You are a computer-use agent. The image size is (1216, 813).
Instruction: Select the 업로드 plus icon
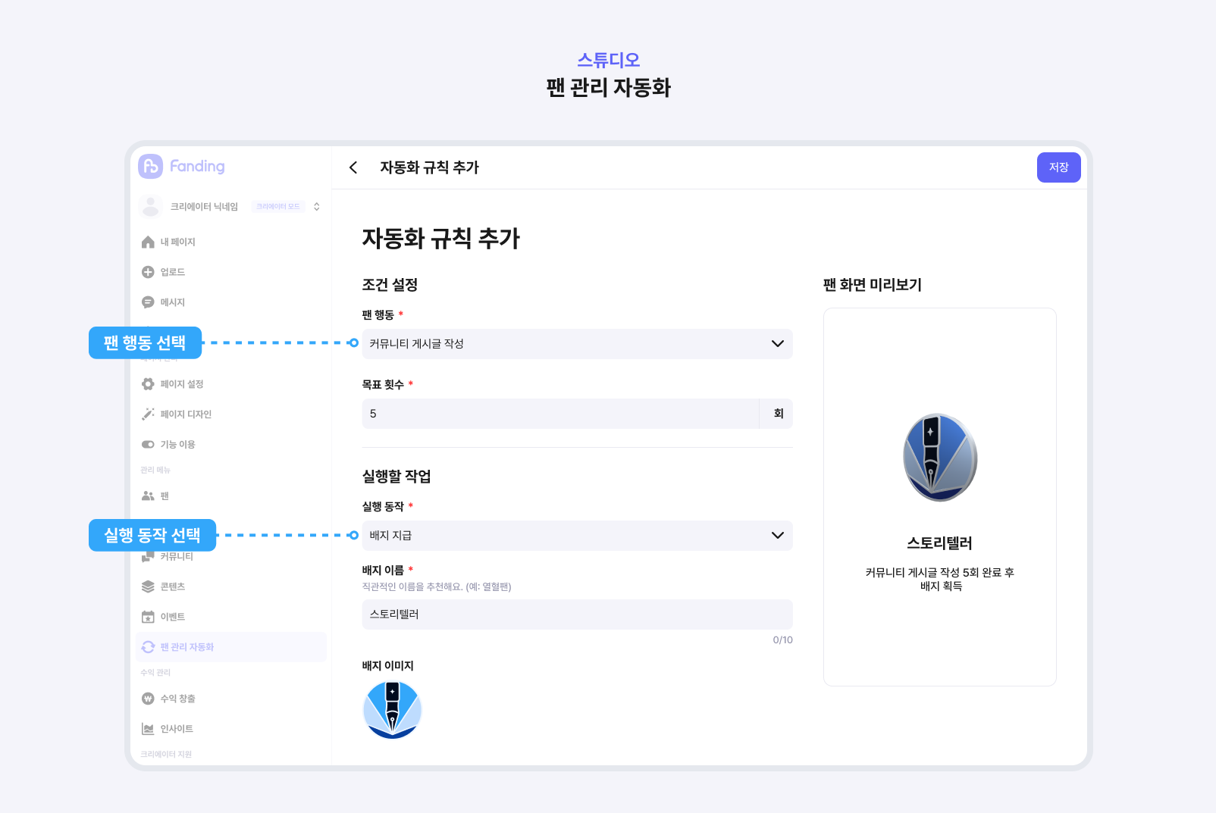coord(148,272)
